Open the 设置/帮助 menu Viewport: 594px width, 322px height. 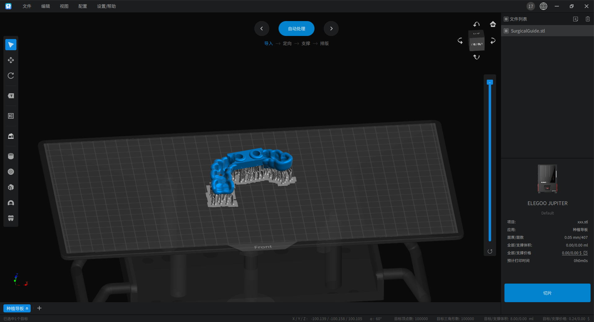pos(106,6)
